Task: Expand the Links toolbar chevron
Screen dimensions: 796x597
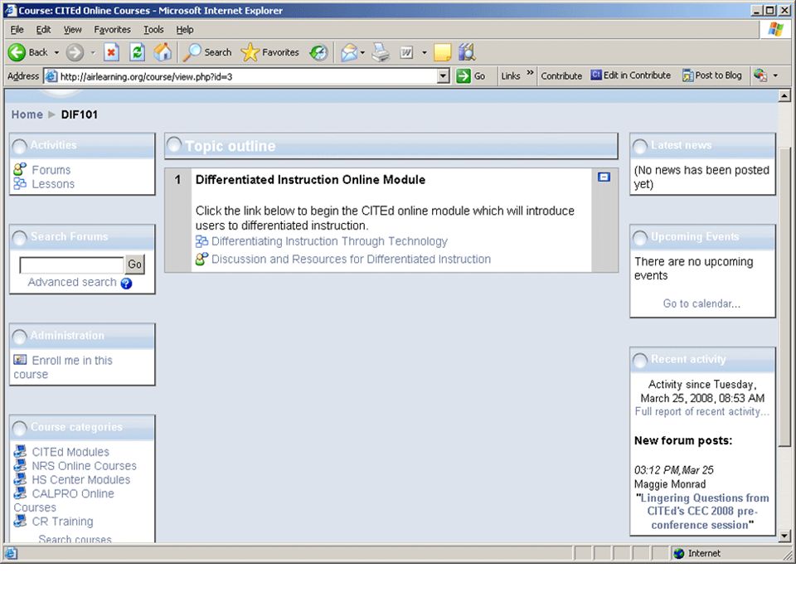Action: [x=530, y=73]
